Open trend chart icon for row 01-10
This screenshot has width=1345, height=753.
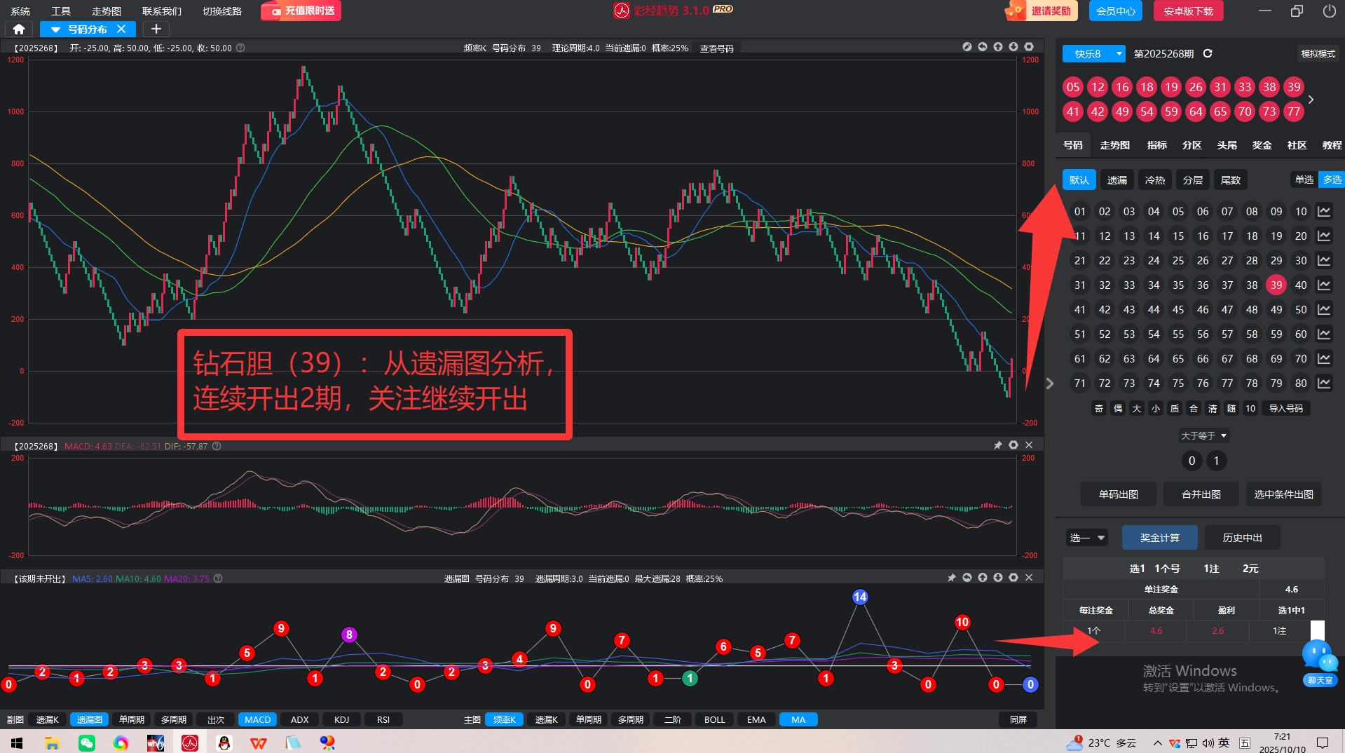click(x=1324, y=212)
